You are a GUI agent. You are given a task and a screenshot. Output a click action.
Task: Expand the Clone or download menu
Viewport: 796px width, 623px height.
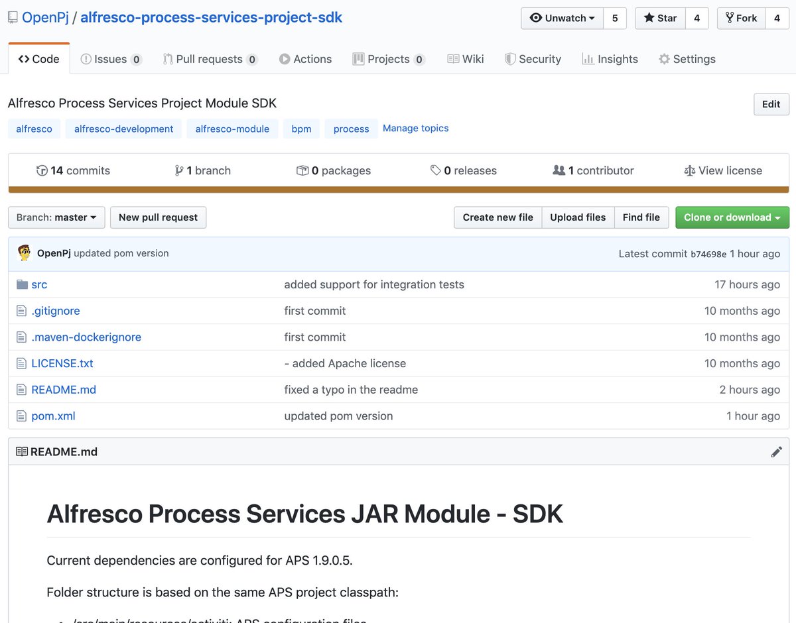pyautogui.click(x=732, y=217)
